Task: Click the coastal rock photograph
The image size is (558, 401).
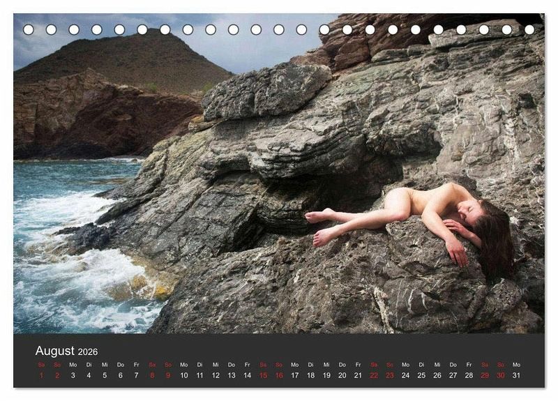Action: (x=279, y=173)
